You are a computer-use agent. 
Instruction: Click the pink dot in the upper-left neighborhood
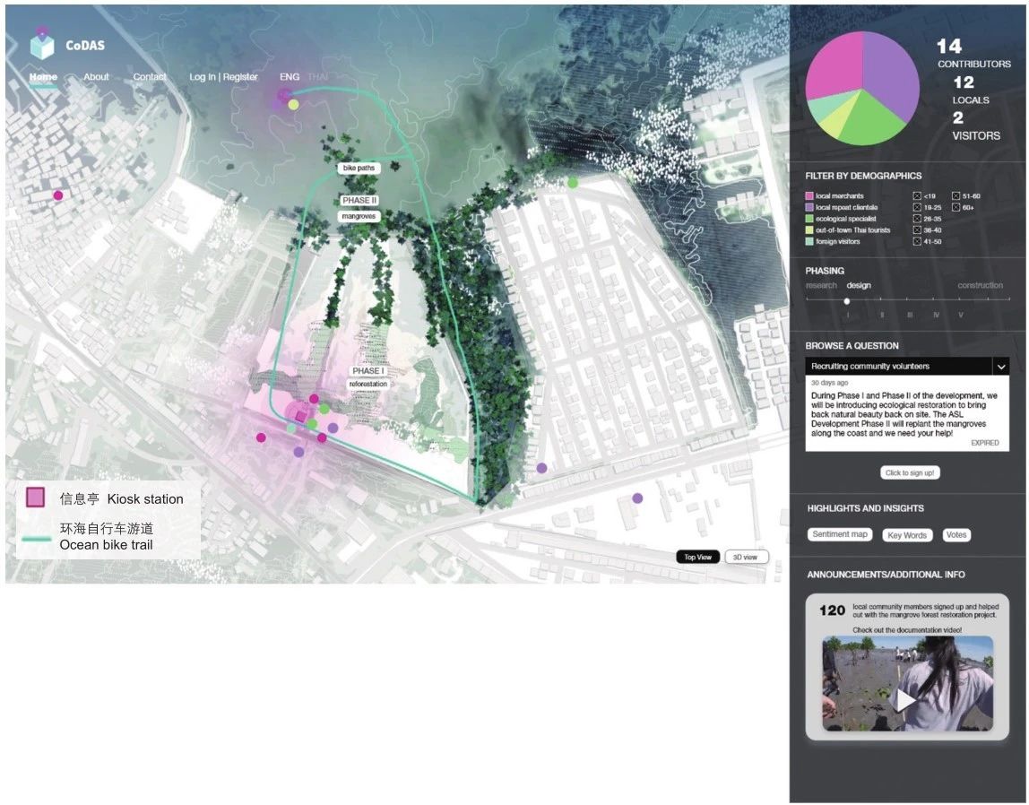coord(58,195)
